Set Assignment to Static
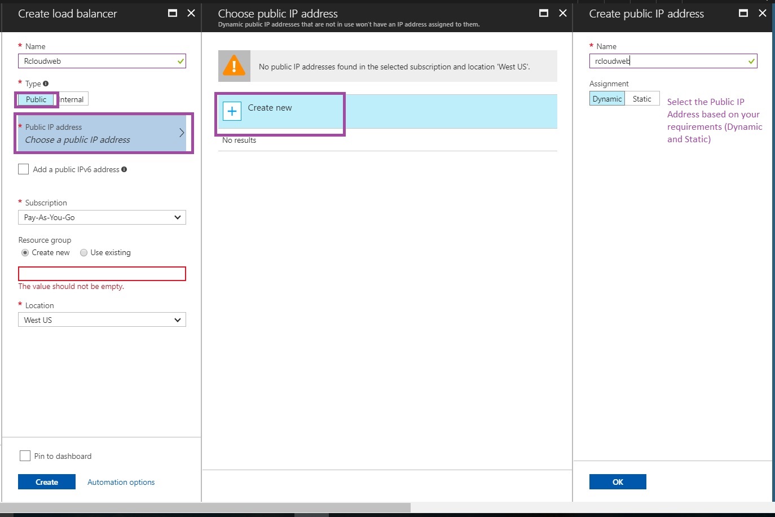 [x=642, y=98]
